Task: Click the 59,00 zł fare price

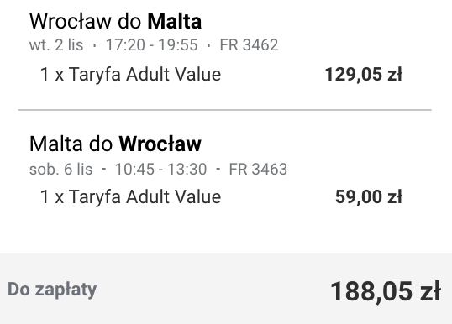Action: click(x=369, y=196)
